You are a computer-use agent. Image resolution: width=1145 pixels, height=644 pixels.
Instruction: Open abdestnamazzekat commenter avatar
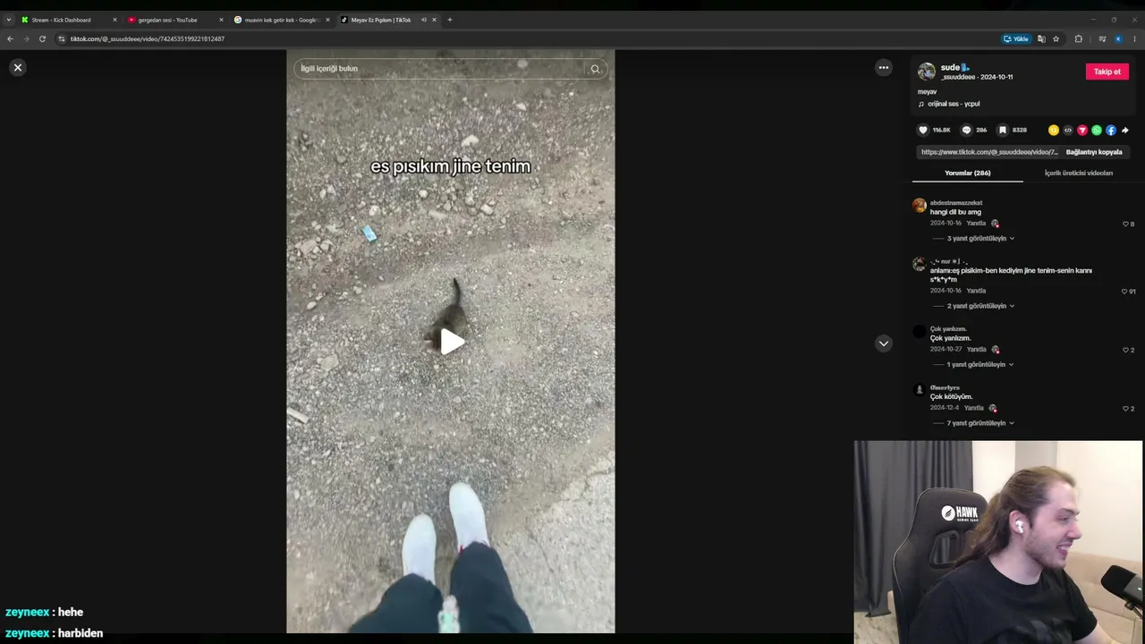(919, 206)
